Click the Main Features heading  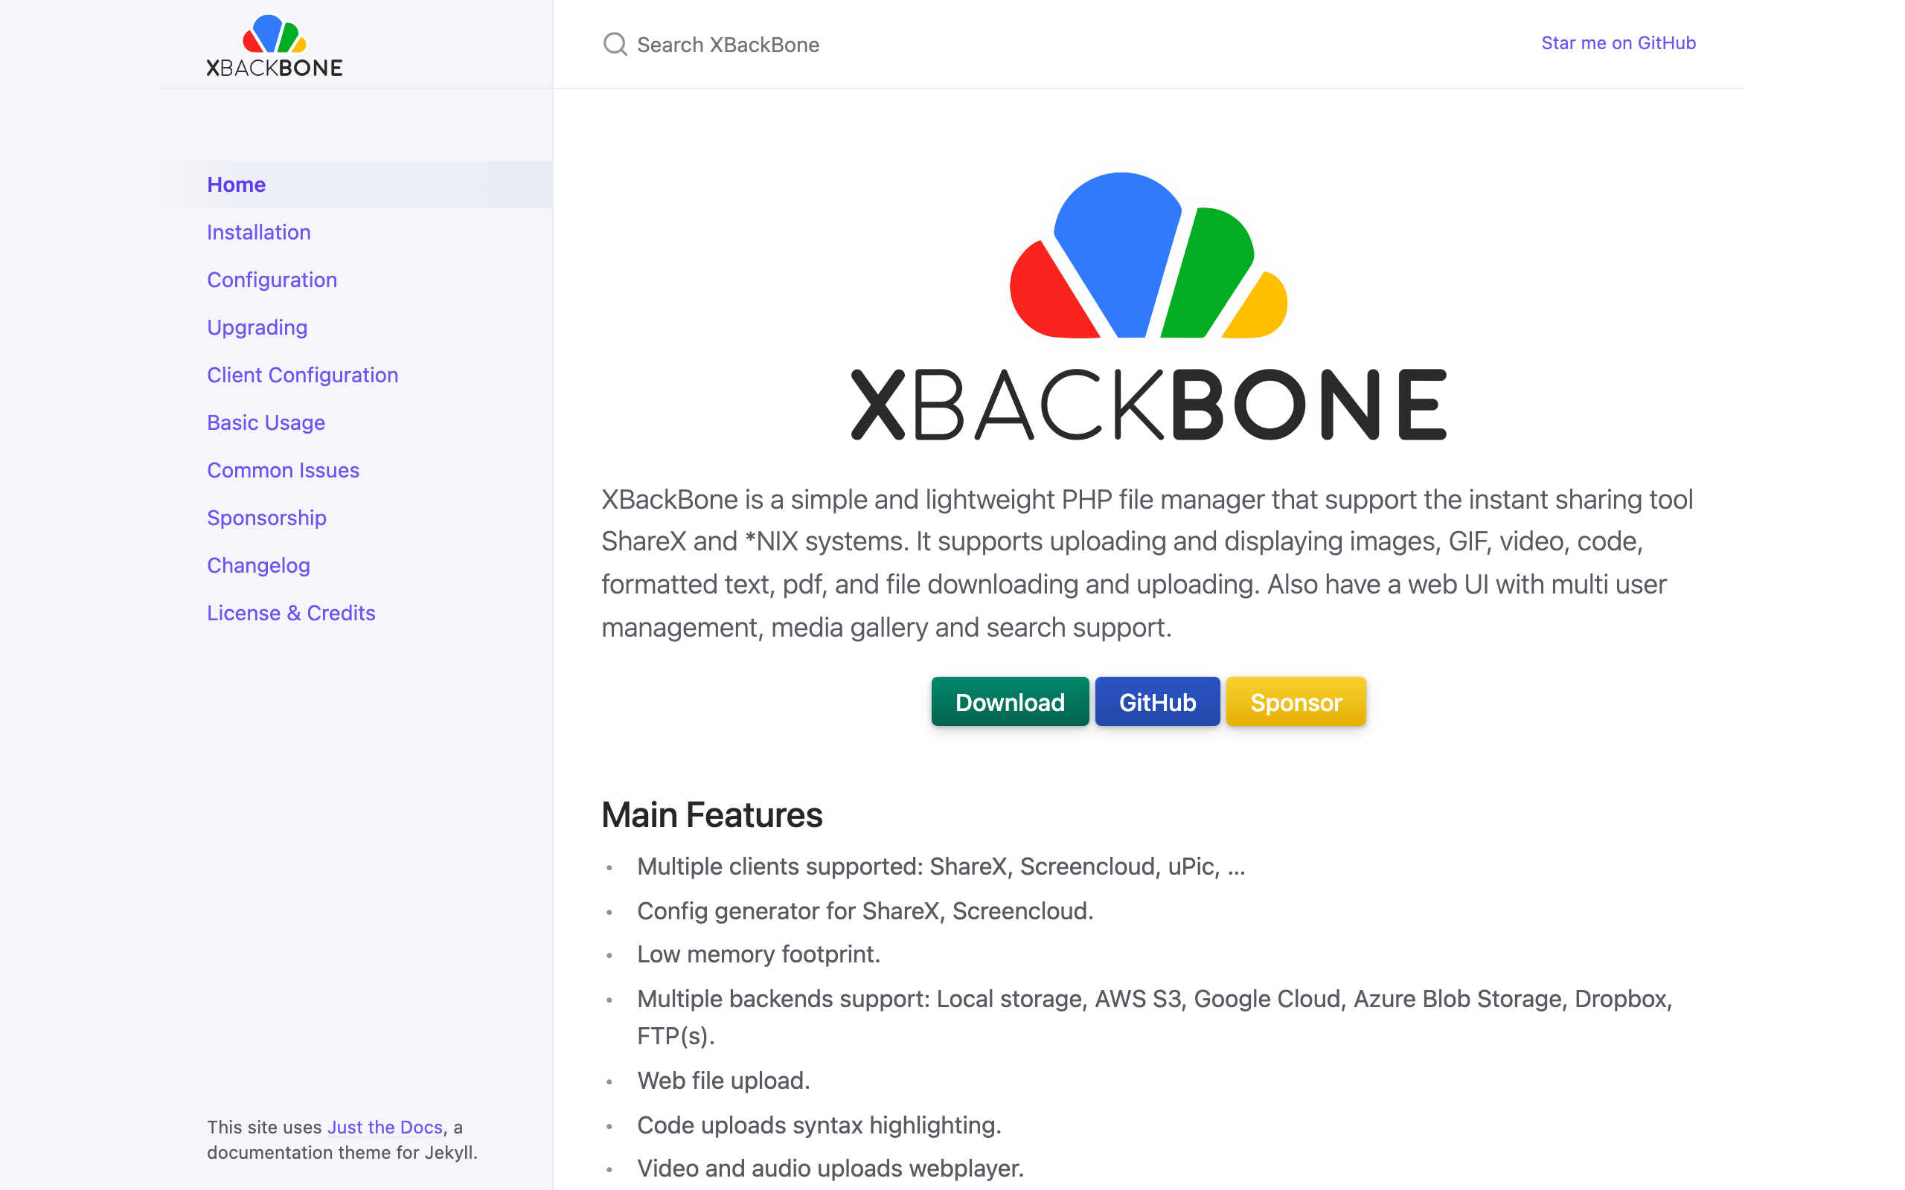pyautogui.click(x=711, y=814)
